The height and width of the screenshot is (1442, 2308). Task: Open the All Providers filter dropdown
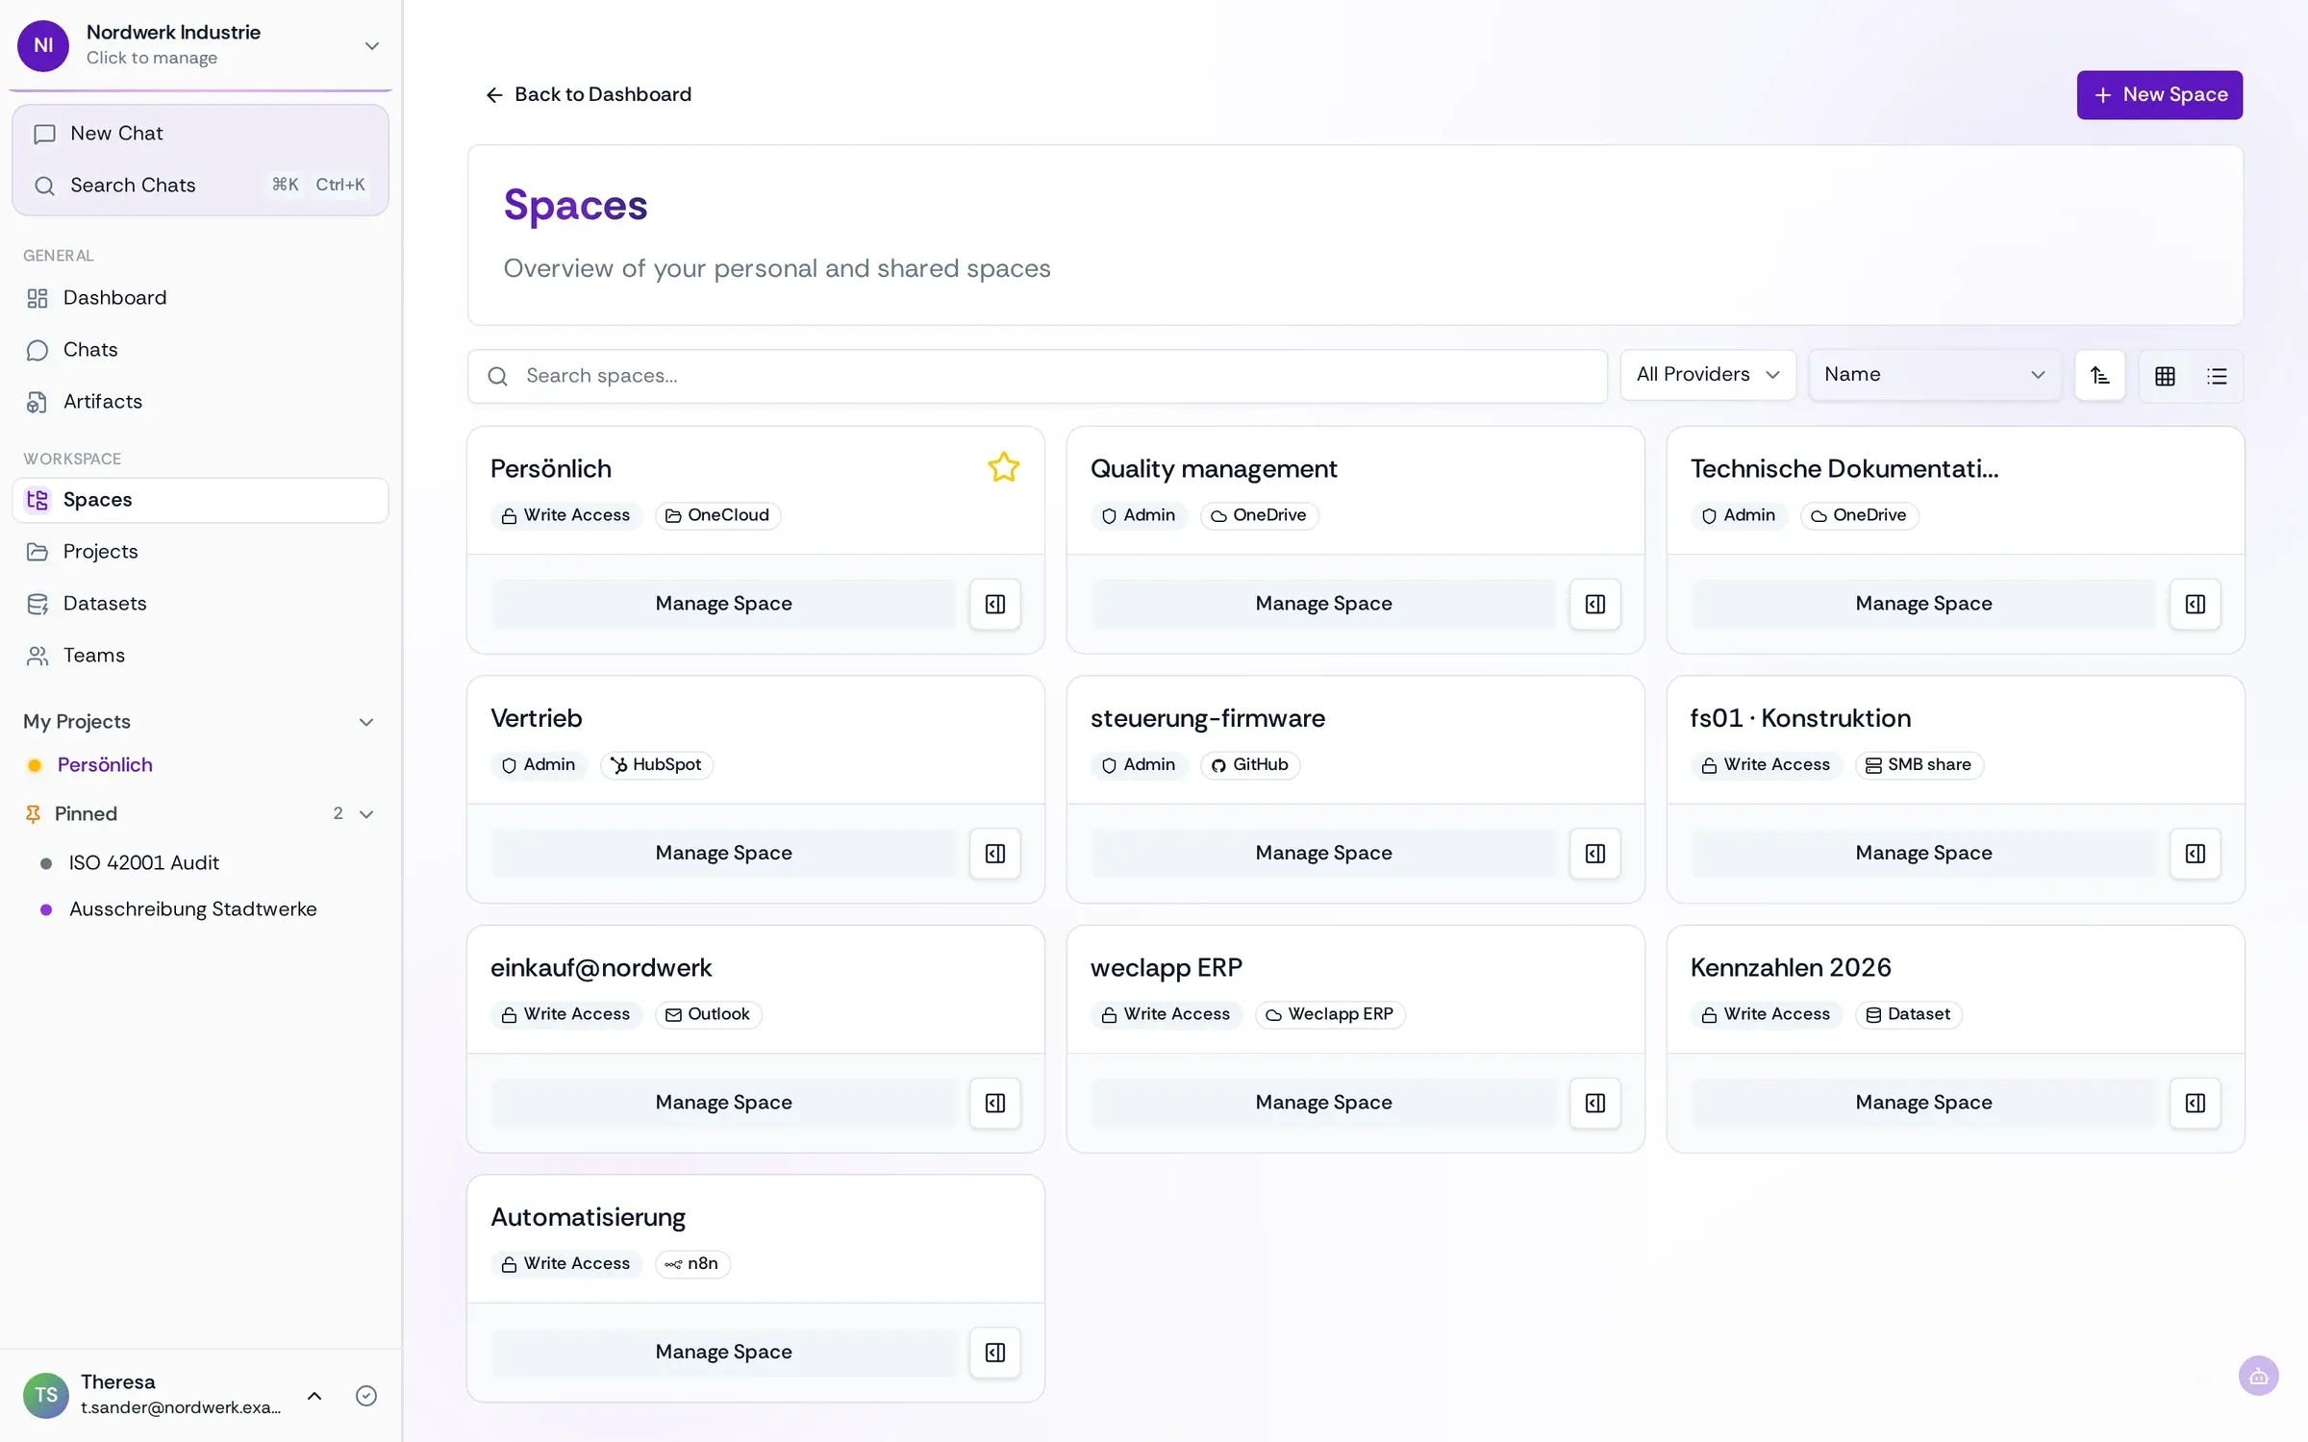tap(1708, 375)
